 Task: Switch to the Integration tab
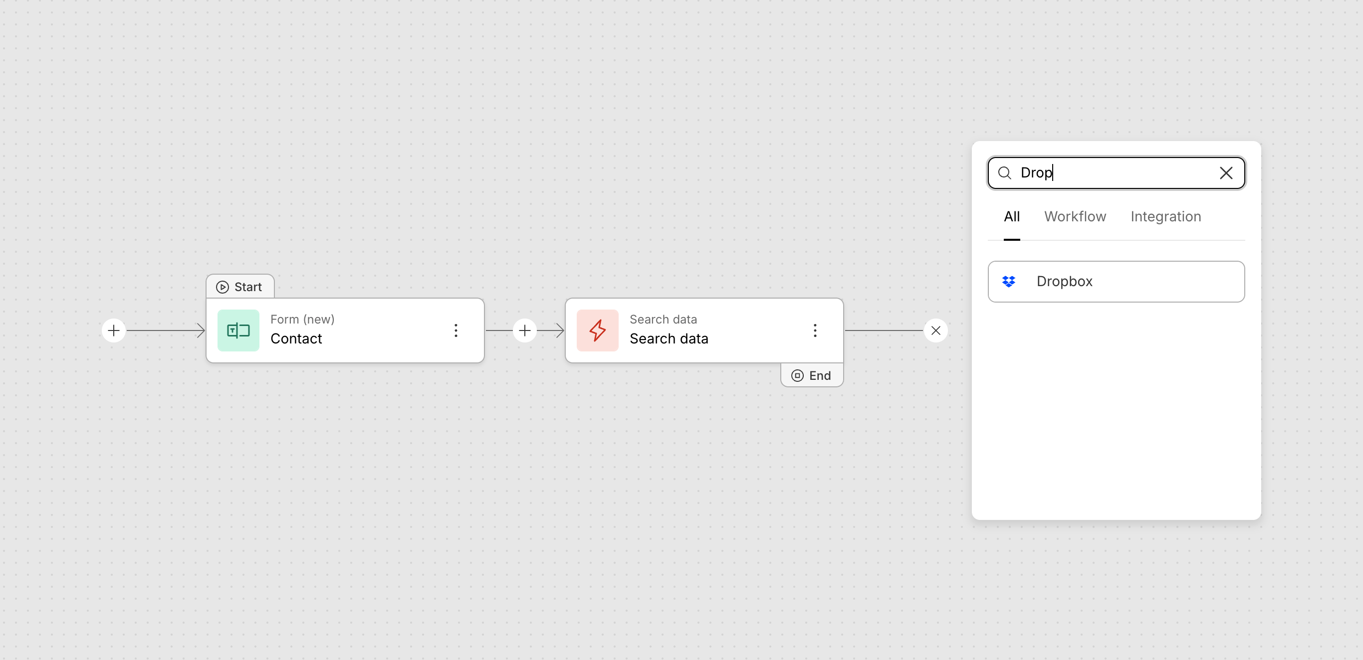[1165, 217]
